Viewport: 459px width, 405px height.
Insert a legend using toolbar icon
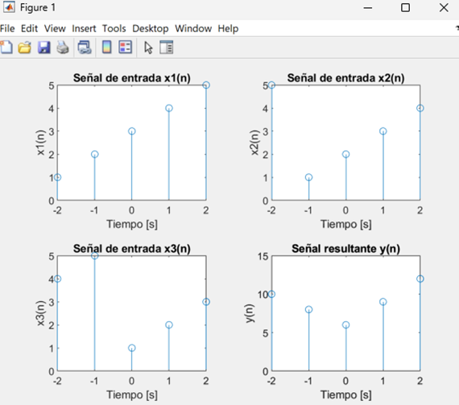click(126, 48)
